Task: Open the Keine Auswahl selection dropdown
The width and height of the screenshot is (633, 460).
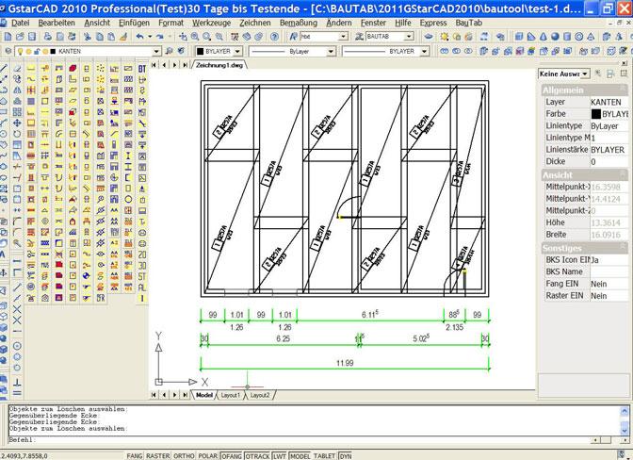Action: click(585, 74)
